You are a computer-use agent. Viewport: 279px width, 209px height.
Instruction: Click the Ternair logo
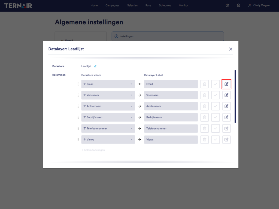(18, 5)
